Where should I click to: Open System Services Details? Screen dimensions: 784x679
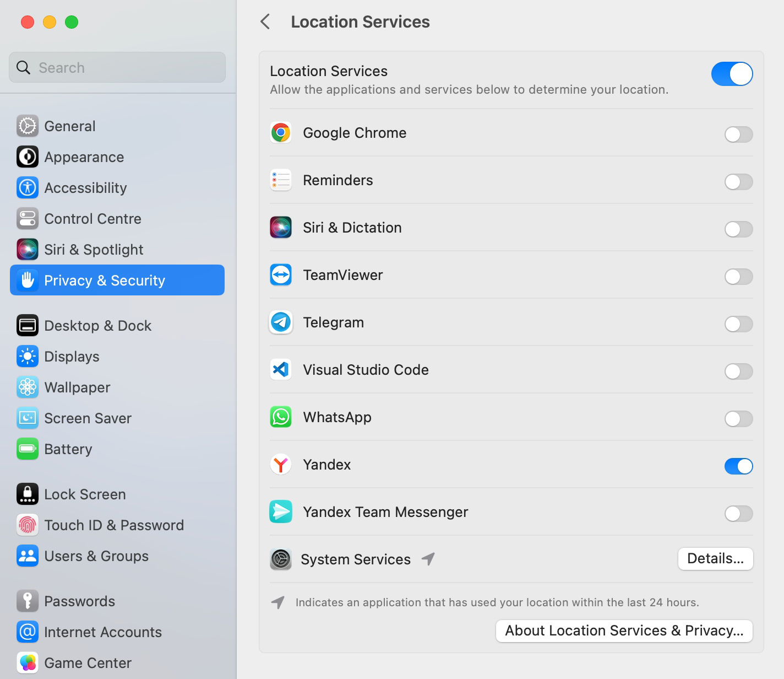pos(715,559)
